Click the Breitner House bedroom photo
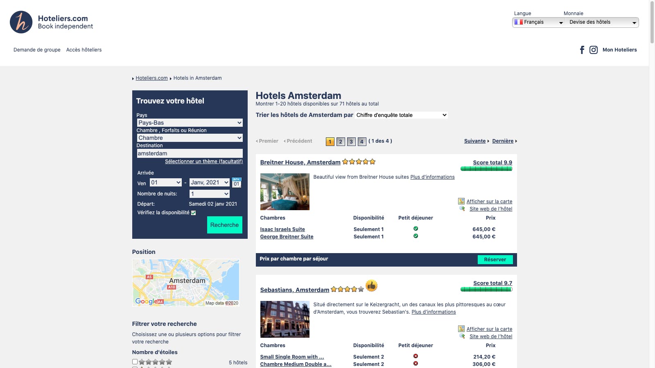This screenshot has height=368, width=655. (285, 192)
